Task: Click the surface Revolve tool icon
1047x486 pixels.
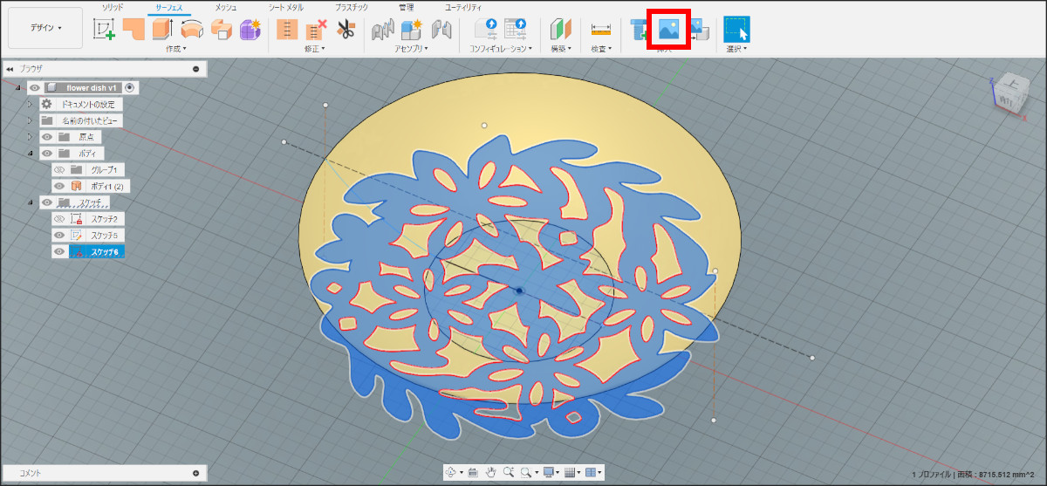Action: click(192, 29)
